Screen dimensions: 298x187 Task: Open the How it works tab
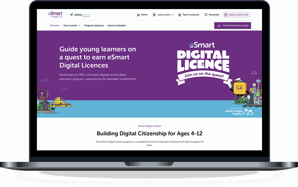(70, 26)
